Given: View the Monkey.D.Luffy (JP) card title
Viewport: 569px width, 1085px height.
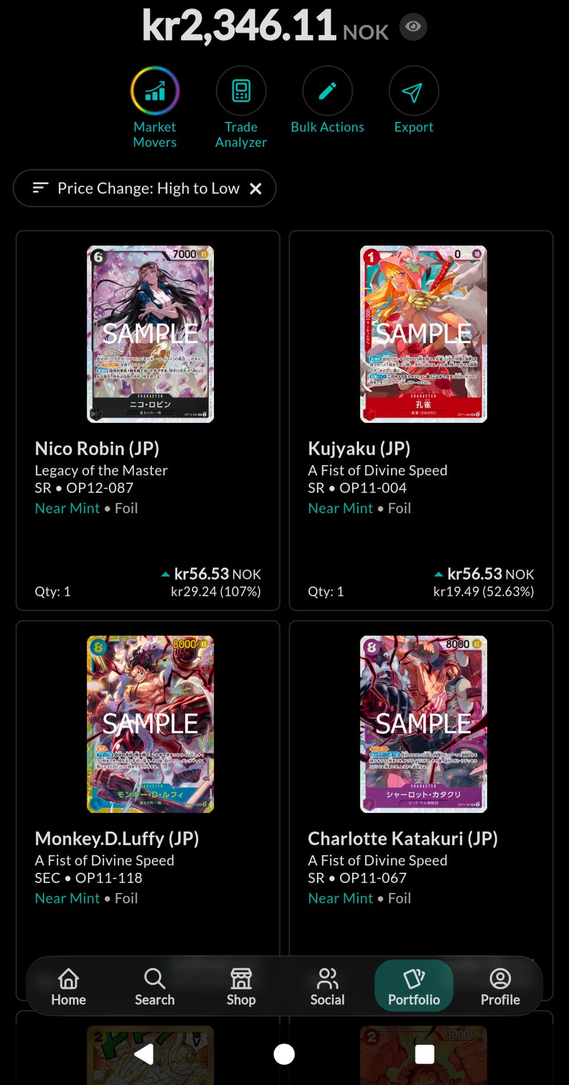Looking at the screenshot, I should [117, 838].
